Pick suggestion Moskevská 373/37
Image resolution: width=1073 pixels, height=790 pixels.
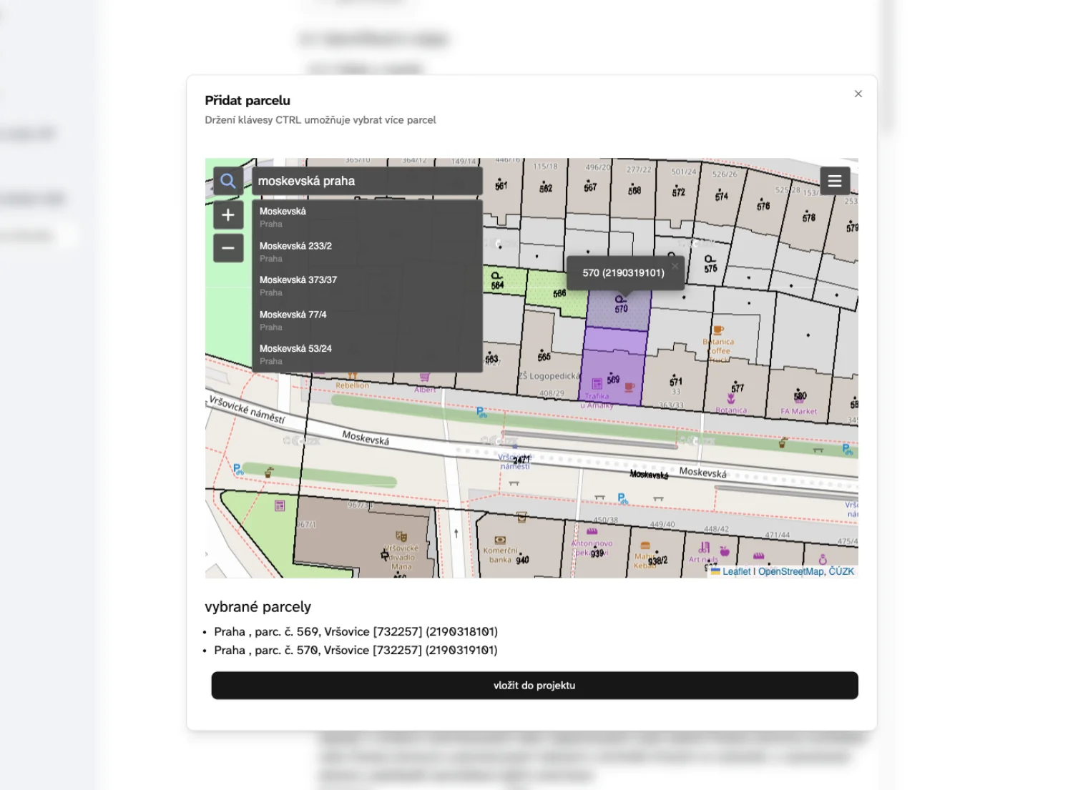[x=366, y=286]
